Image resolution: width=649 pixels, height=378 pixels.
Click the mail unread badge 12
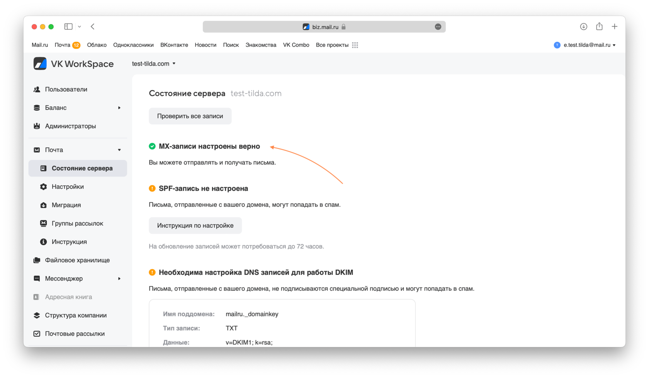(x=76, y=45)
